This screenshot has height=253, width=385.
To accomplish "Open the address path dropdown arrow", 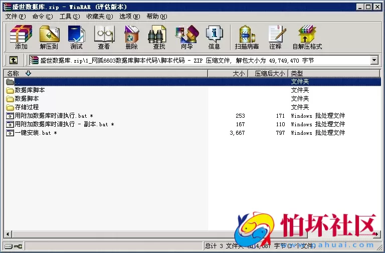I will (374, 60).
